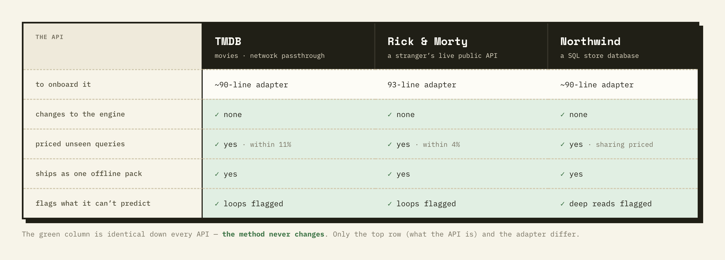The height and width of the screenshot is (260, 725).
Task: Select the "Rick & Morty" column heading
Action: (428, 41)
